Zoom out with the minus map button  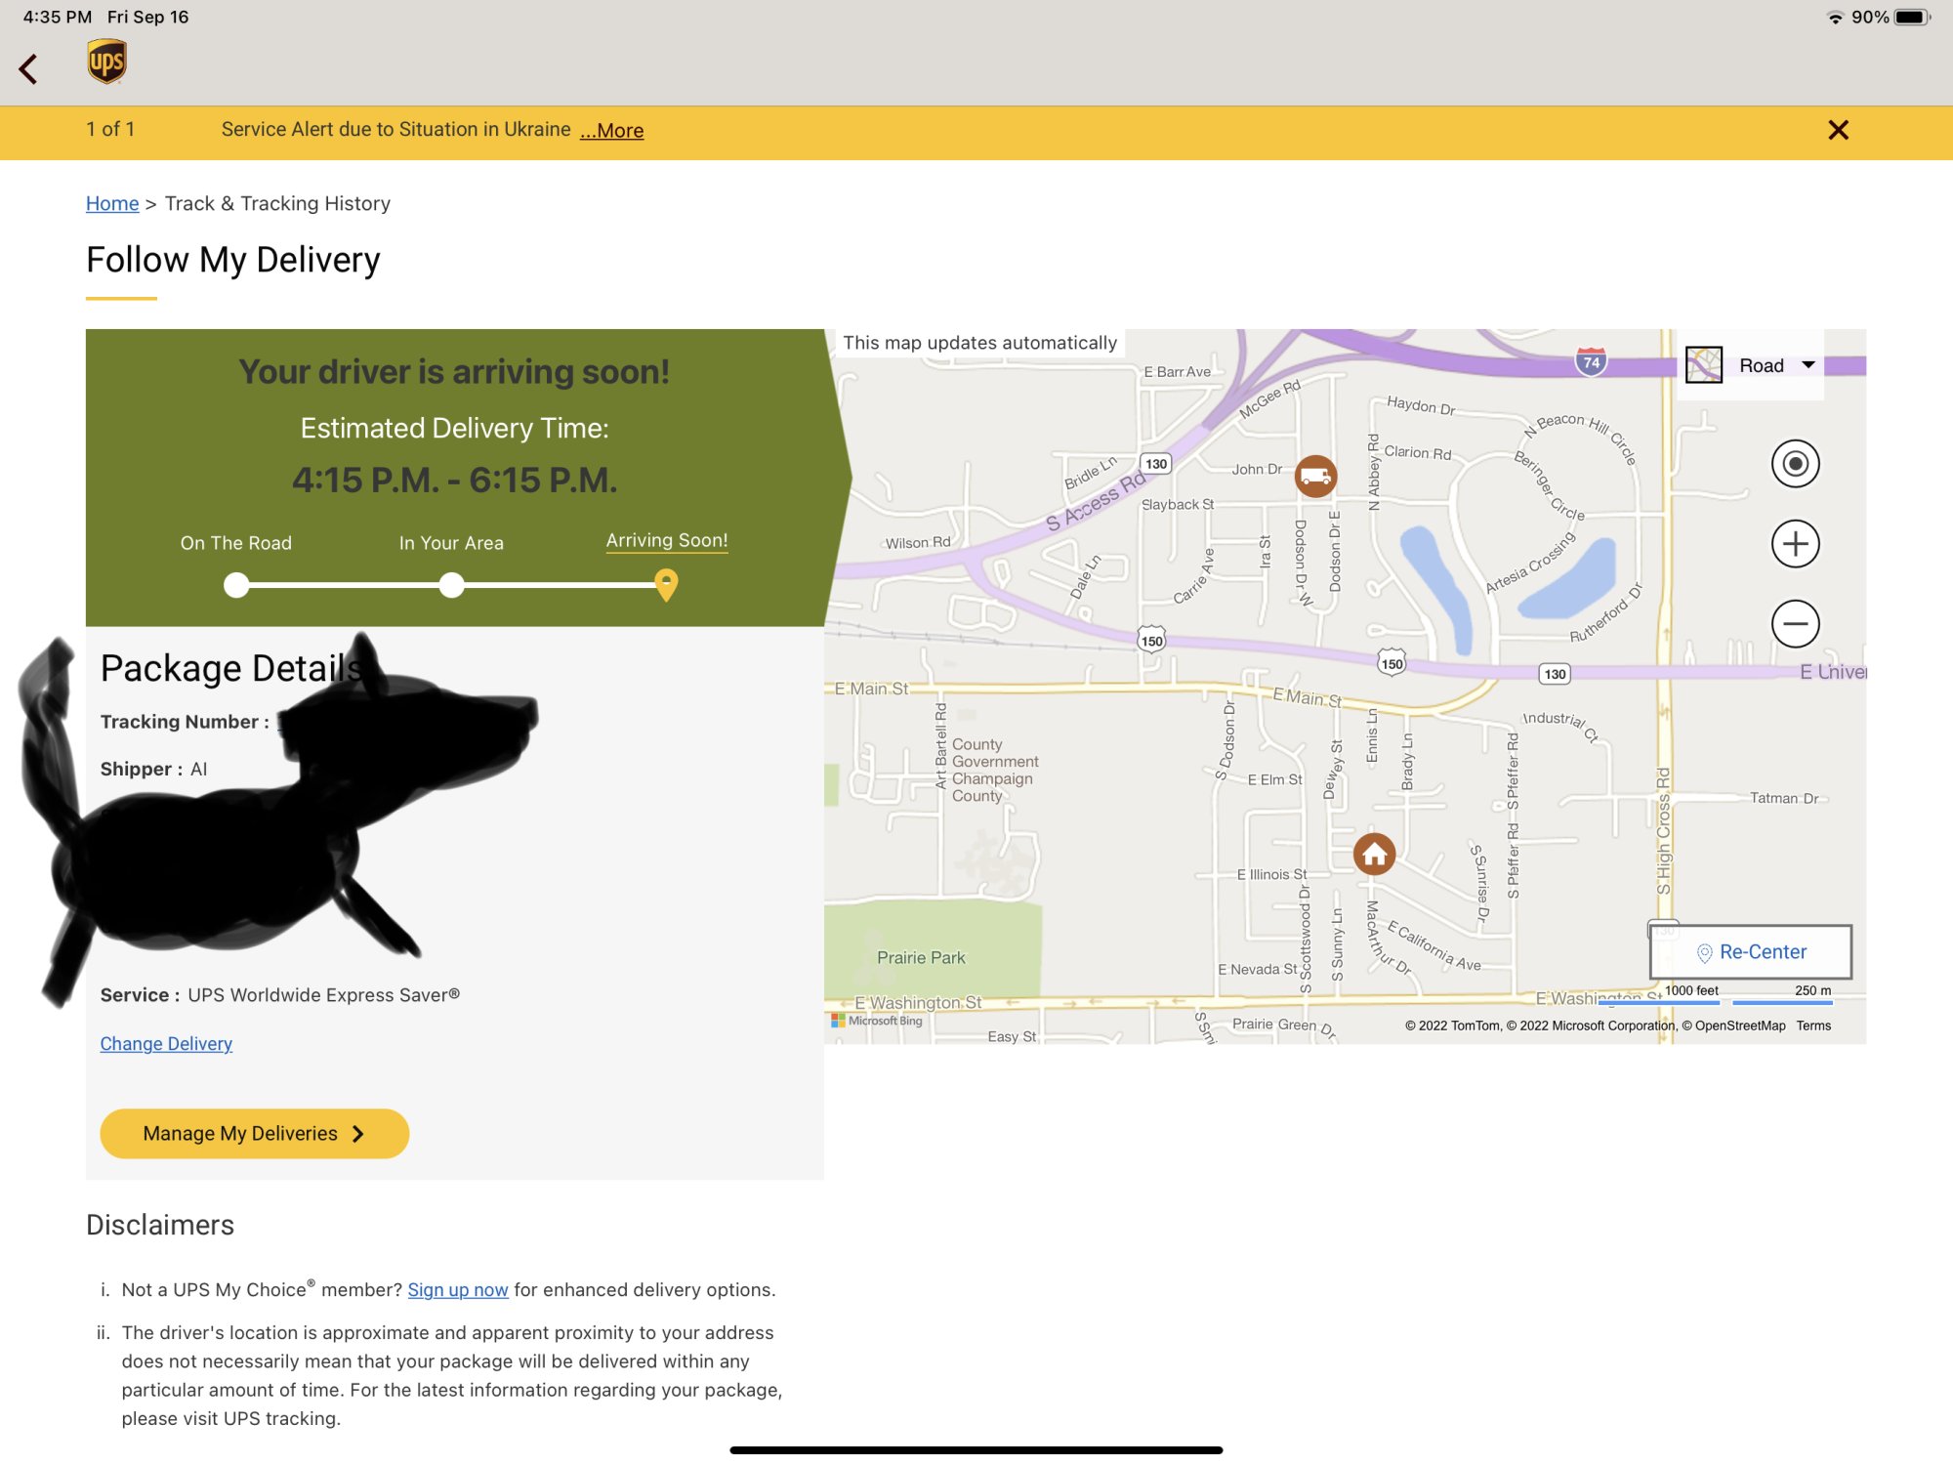tap(1795, 623)
